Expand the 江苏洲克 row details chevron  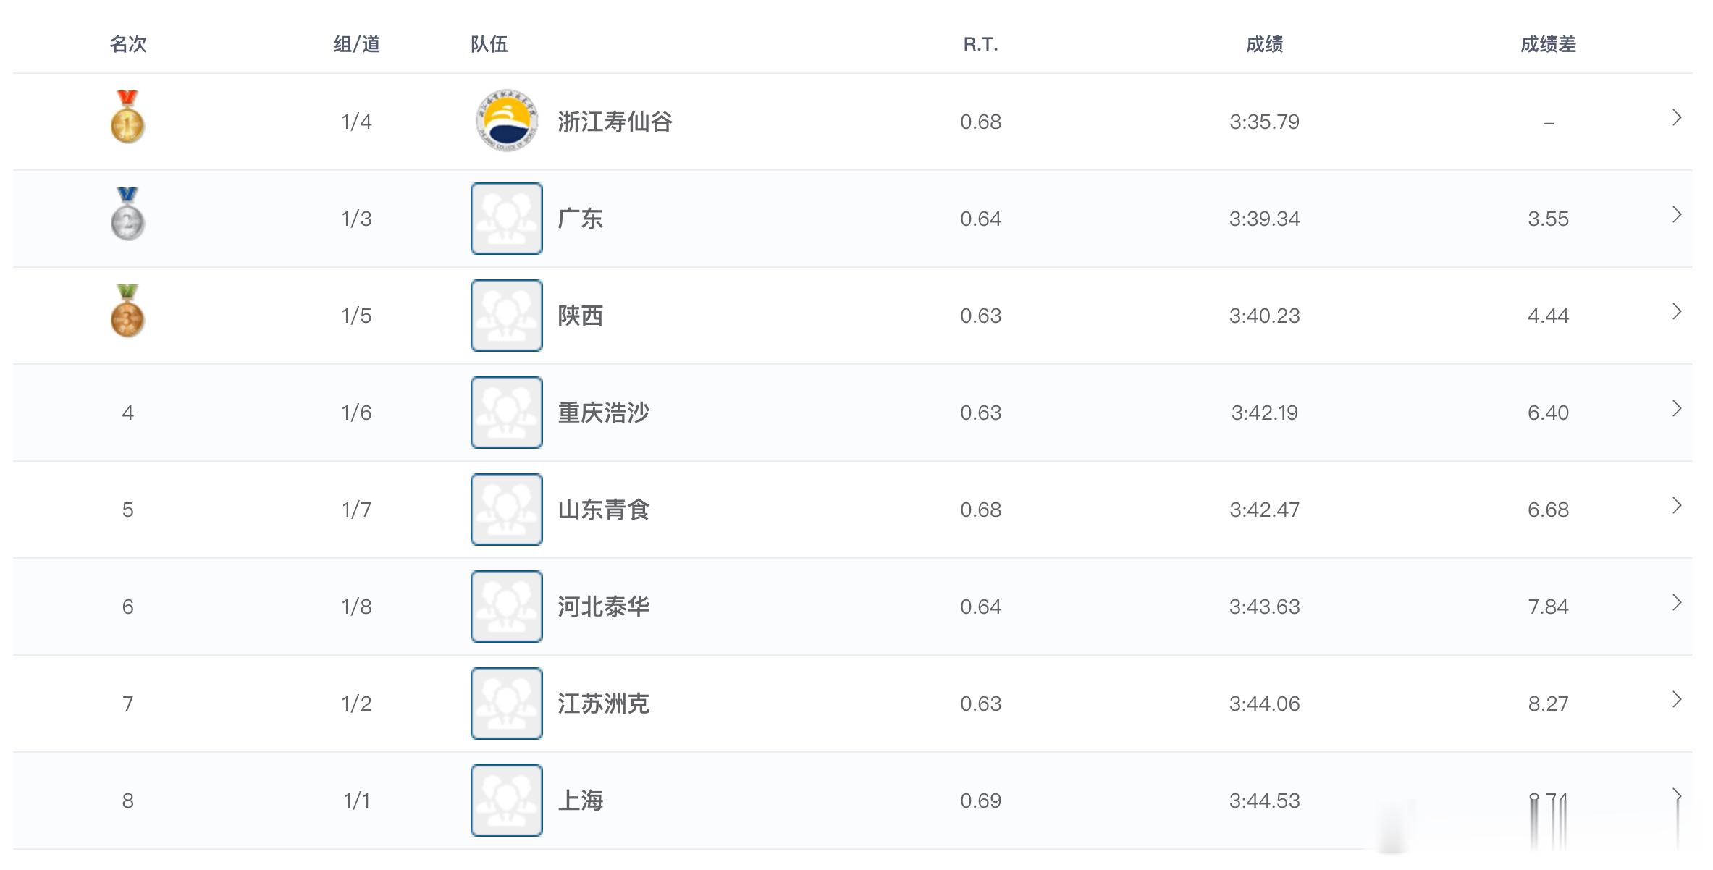pyautogui.click(x=1677, y=699)
